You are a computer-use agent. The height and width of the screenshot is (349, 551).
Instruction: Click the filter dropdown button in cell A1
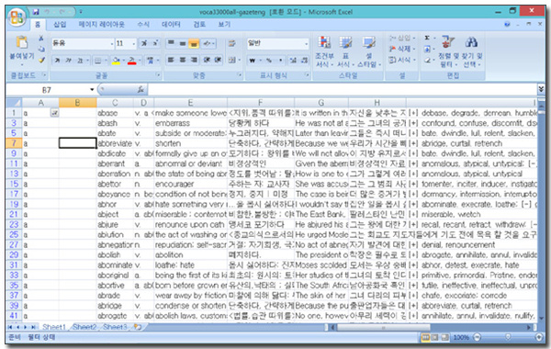point(54,113)
